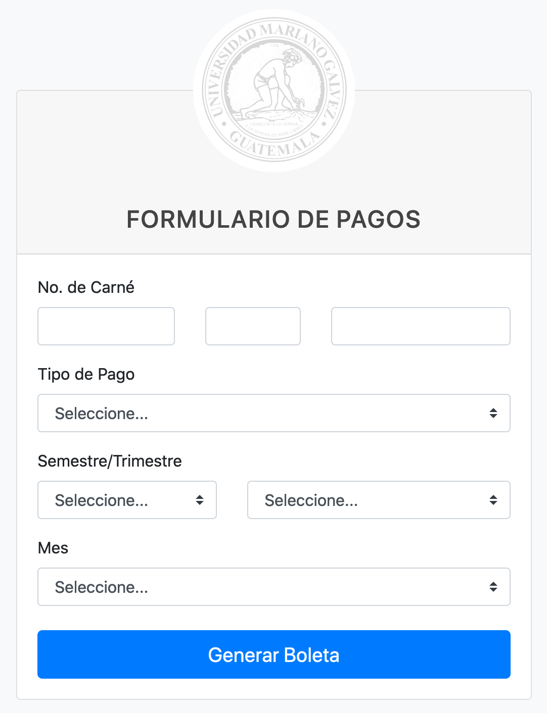
Task: Click the arrow icon of the first Semestre select
Action: click(x=200, y=500)
